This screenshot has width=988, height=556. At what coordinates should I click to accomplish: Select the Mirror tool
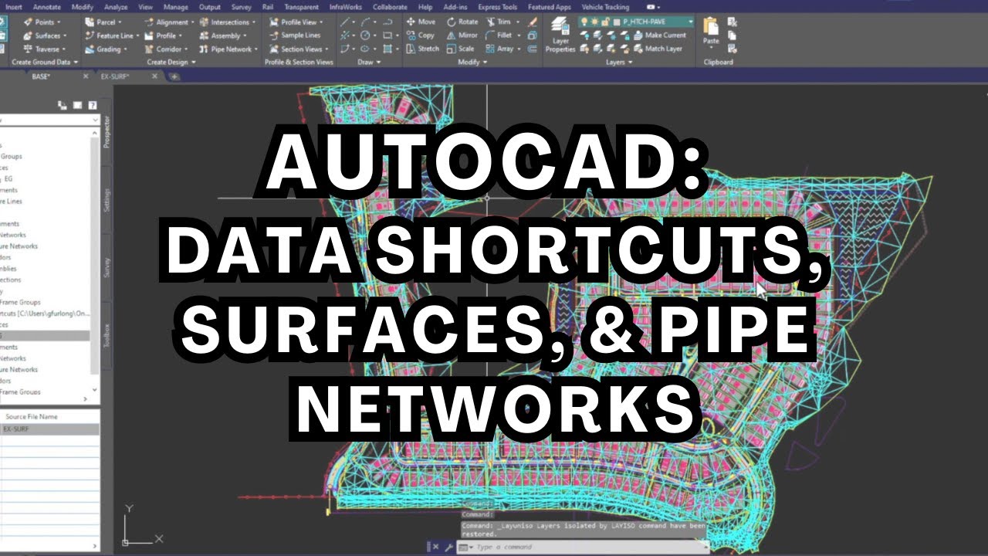462,35
